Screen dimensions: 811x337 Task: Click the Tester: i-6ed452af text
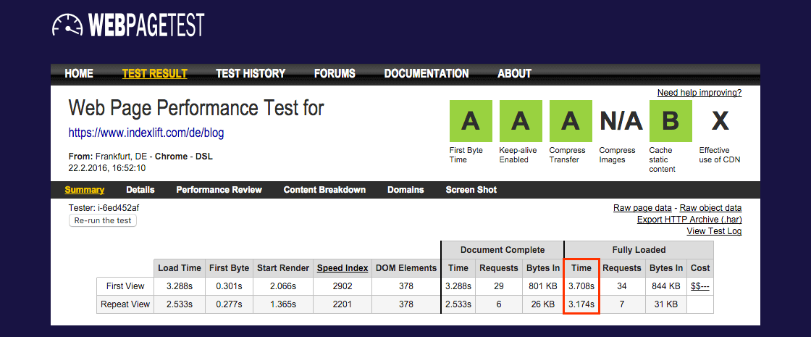point(104,208)
